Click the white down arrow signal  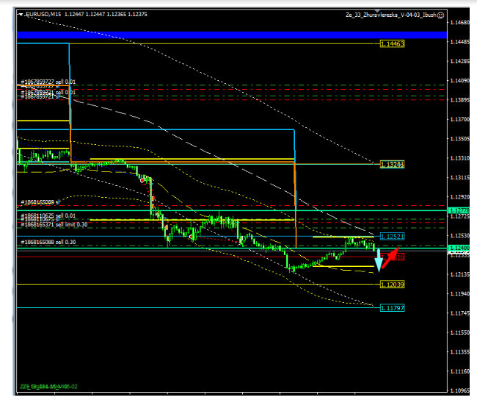(x=379, y=260)
